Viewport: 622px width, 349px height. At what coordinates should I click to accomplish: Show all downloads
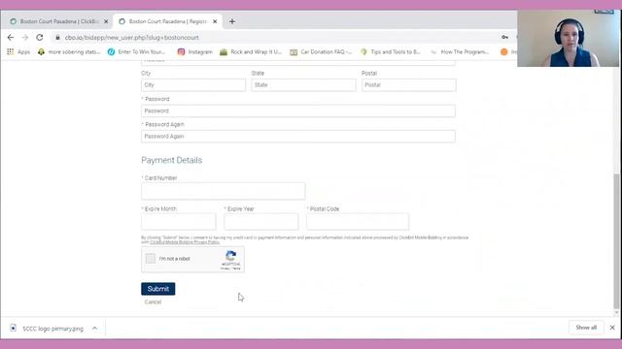pyautogui.click(x=586, y=328)
